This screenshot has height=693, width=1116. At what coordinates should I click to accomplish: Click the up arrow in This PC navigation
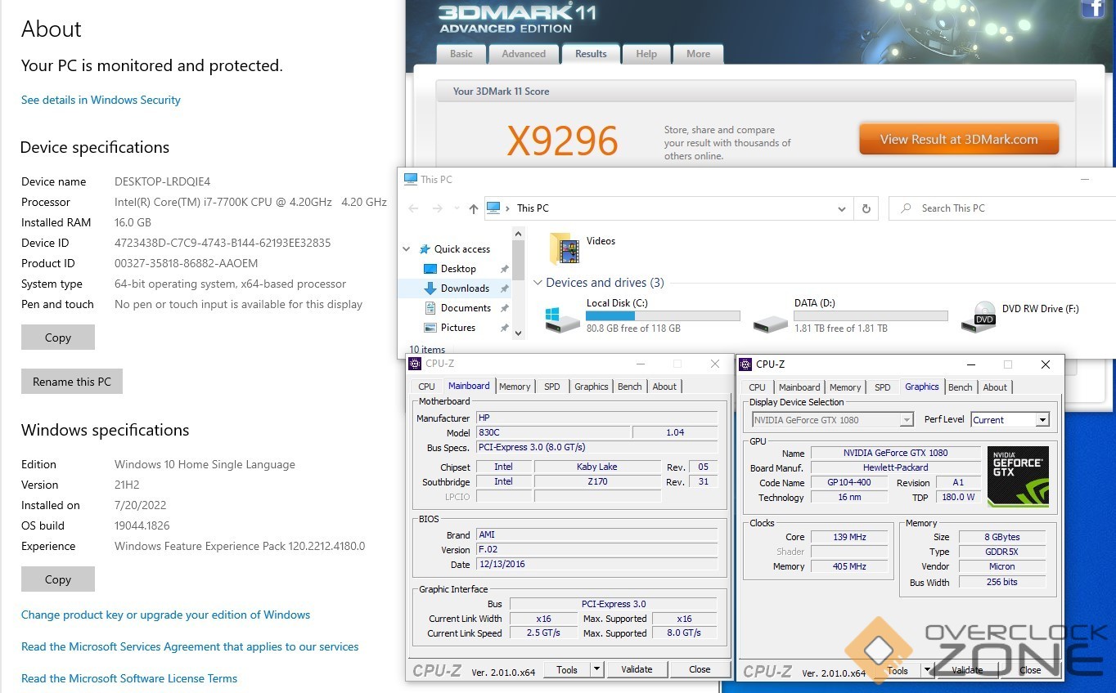tap(473, 208)
